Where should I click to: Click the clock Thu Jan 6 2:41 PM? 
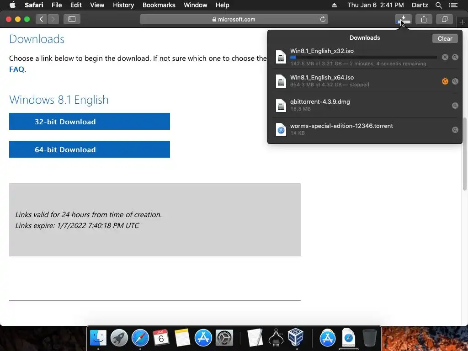tap(376, 5)
